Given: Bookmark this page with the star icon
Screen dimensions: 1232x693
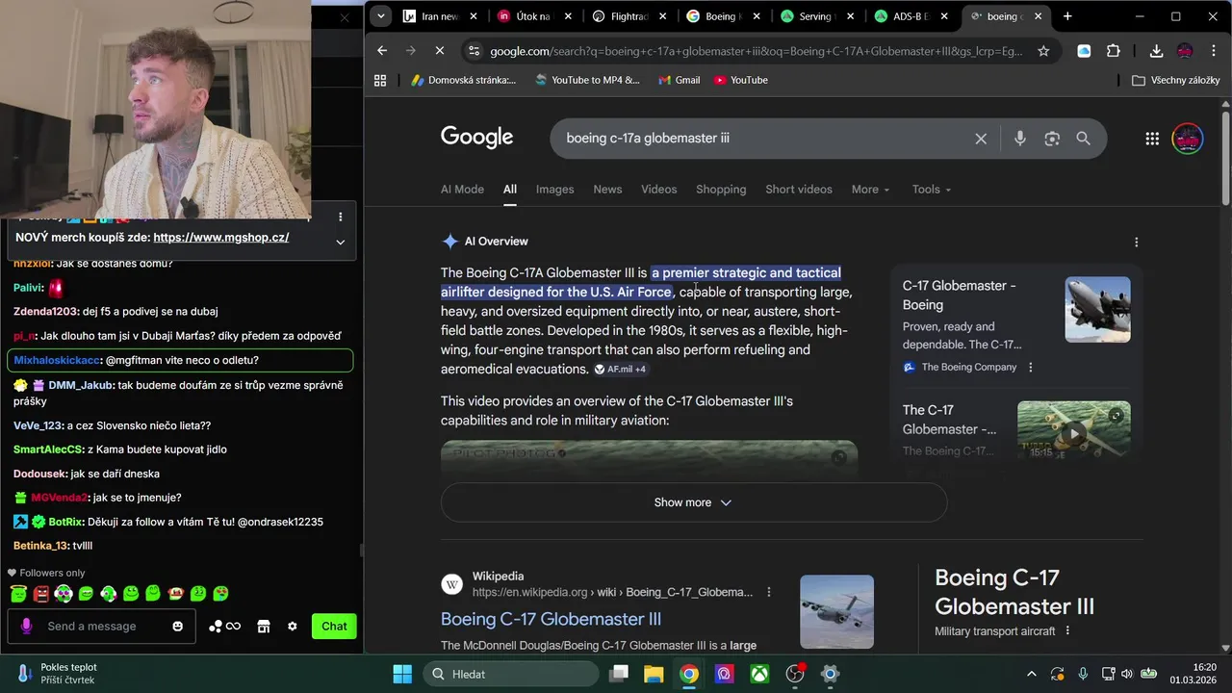Looking at the screenshot, I should click(1043, 51).
